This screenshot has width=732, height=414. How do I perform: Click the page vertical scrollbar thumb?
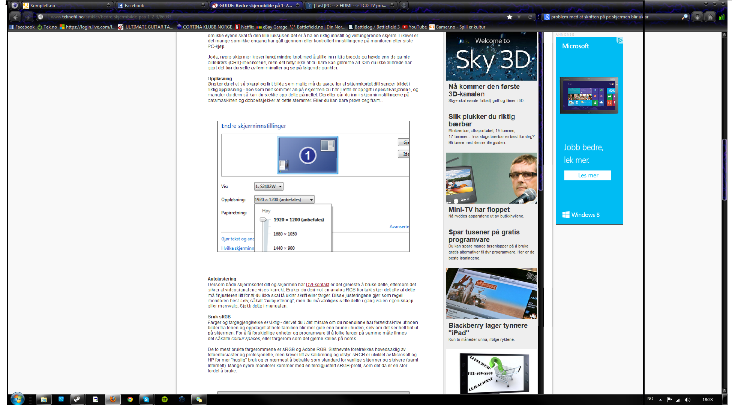[x=724, y=171]
